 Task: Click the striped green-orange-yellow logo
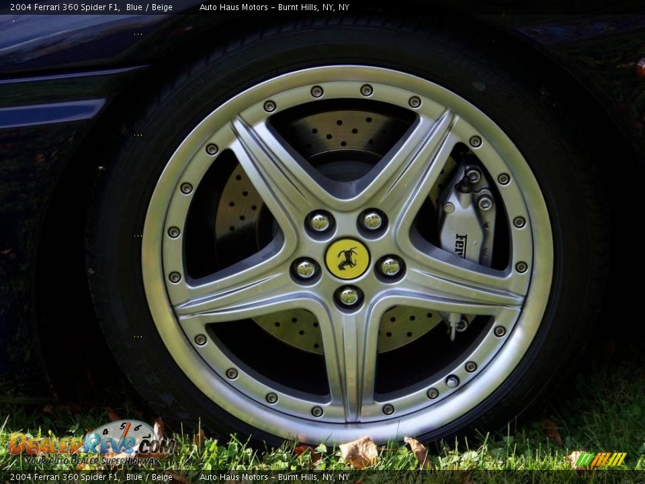(x=600, y=459)
